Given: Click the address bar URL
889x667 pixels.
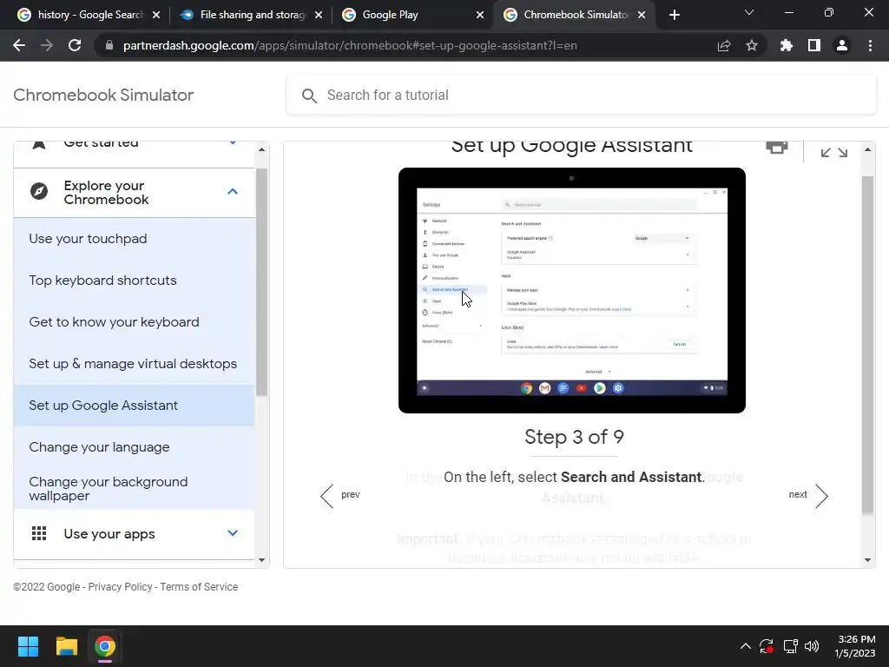Looking at the screenshot, I should click(x=350, y=45).
